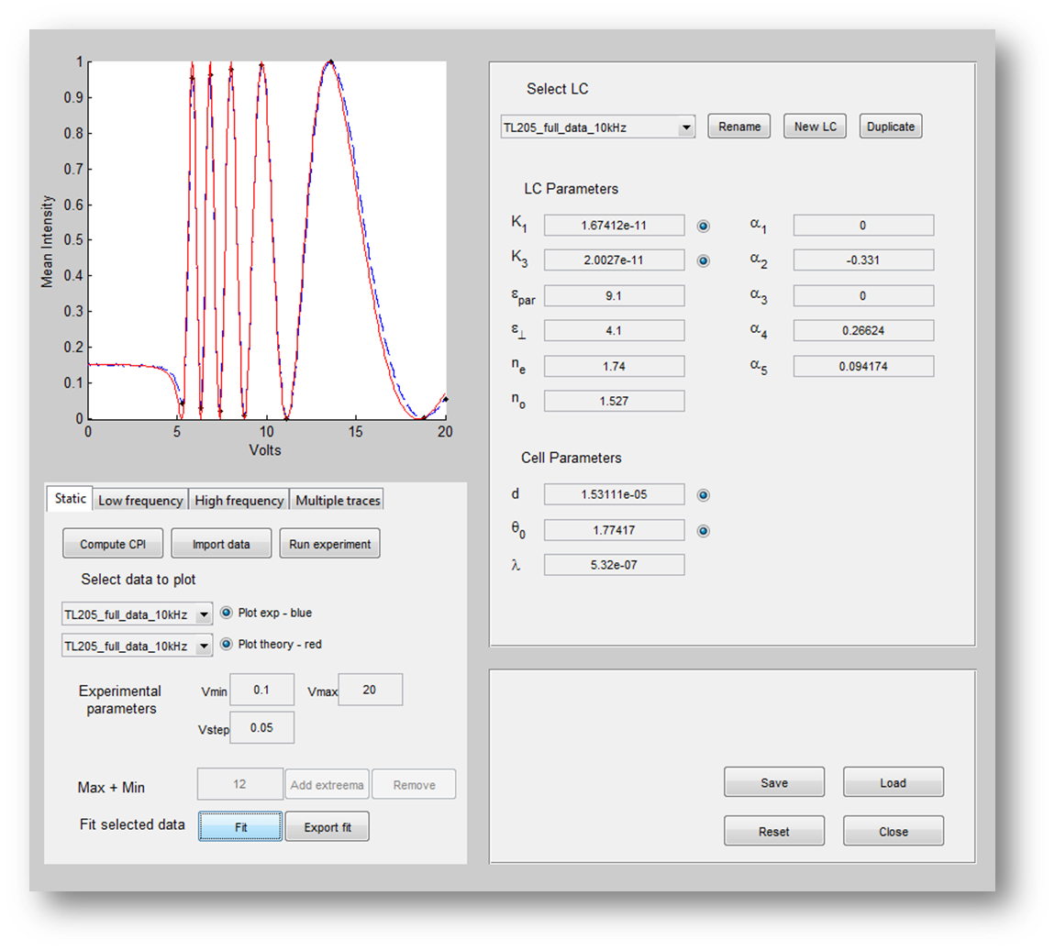Image resolution: width=1055 pixels, height=951 pixels.
Task: Click the Run experiment button
Action: coord(329,544)
